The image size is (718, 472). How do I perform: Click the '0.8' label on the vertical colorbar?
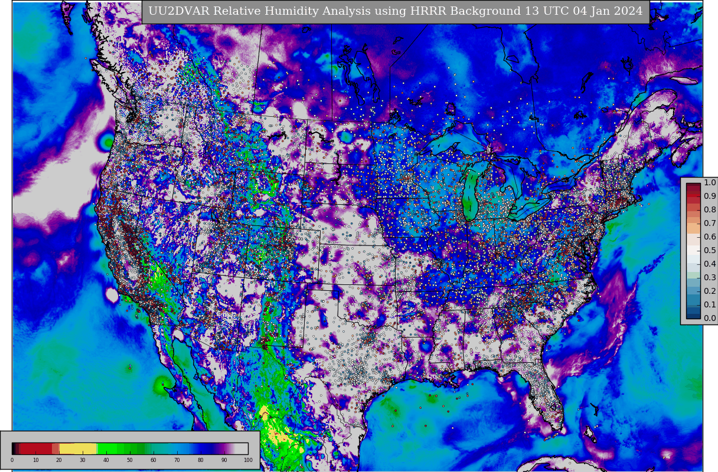coord(710,209)
